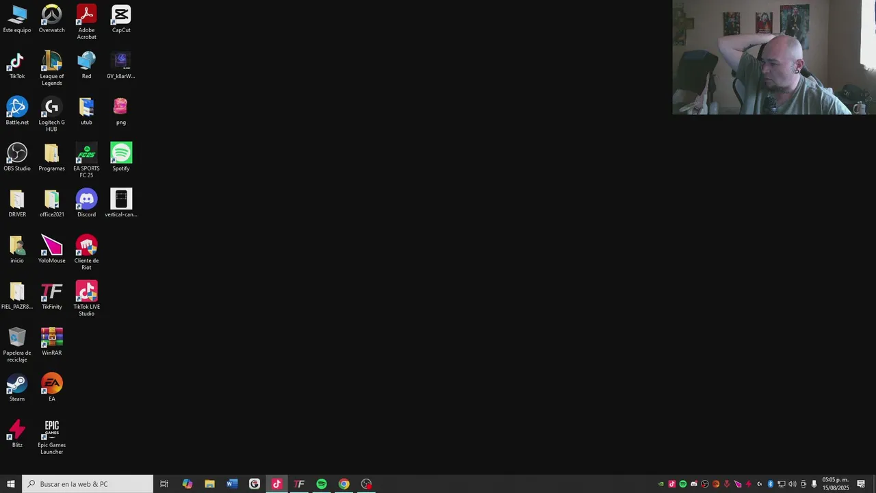Screen dimensions: 876x493
Task: Select the Blitz desktop shortcut
Action: (x=17, y=434)
